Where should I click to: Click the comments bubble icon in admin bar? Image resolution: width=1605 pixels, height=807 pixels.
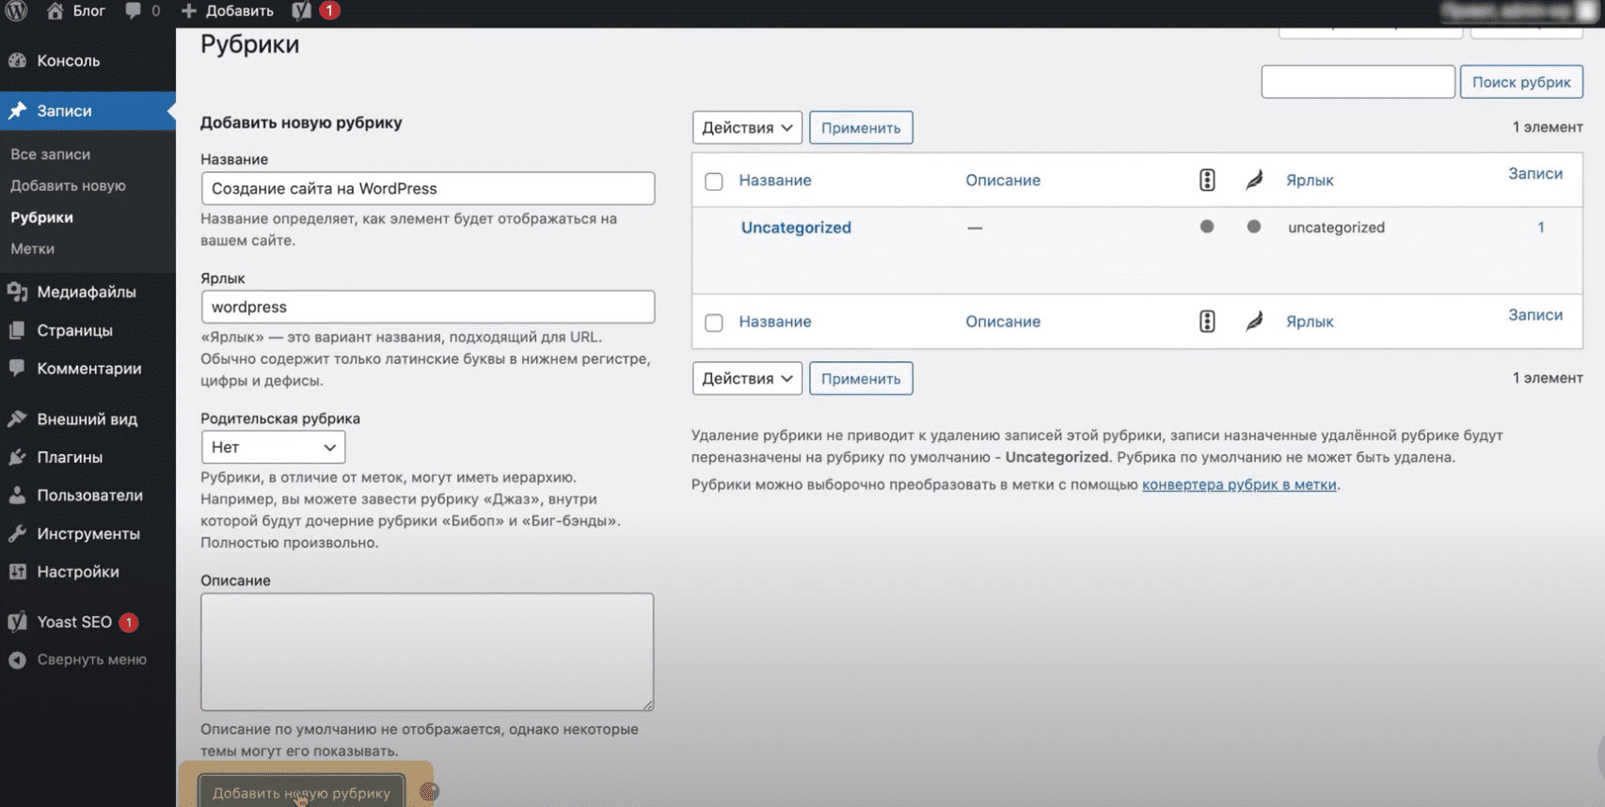pos(134,11)
